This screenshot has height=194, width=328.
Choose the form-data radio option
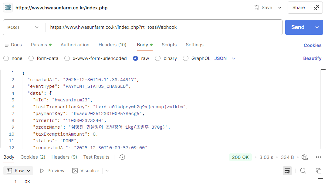click(x=31, y=58)
